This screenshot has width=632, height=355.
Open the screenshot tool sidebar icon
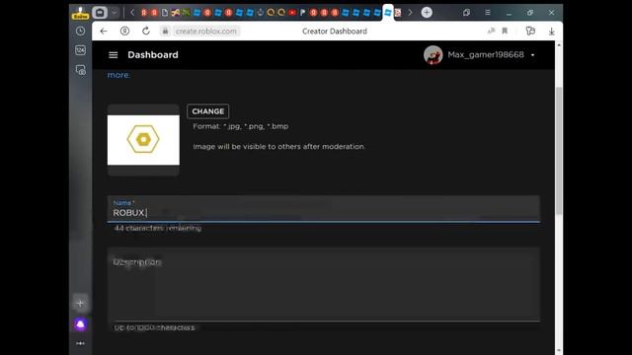click(x=81, y=70)
